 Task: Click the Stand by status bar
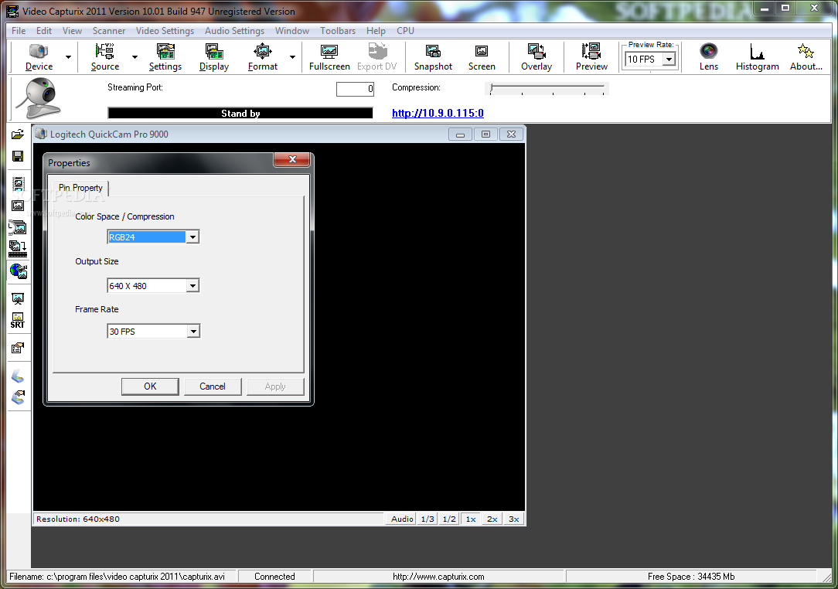coord(240,114)
